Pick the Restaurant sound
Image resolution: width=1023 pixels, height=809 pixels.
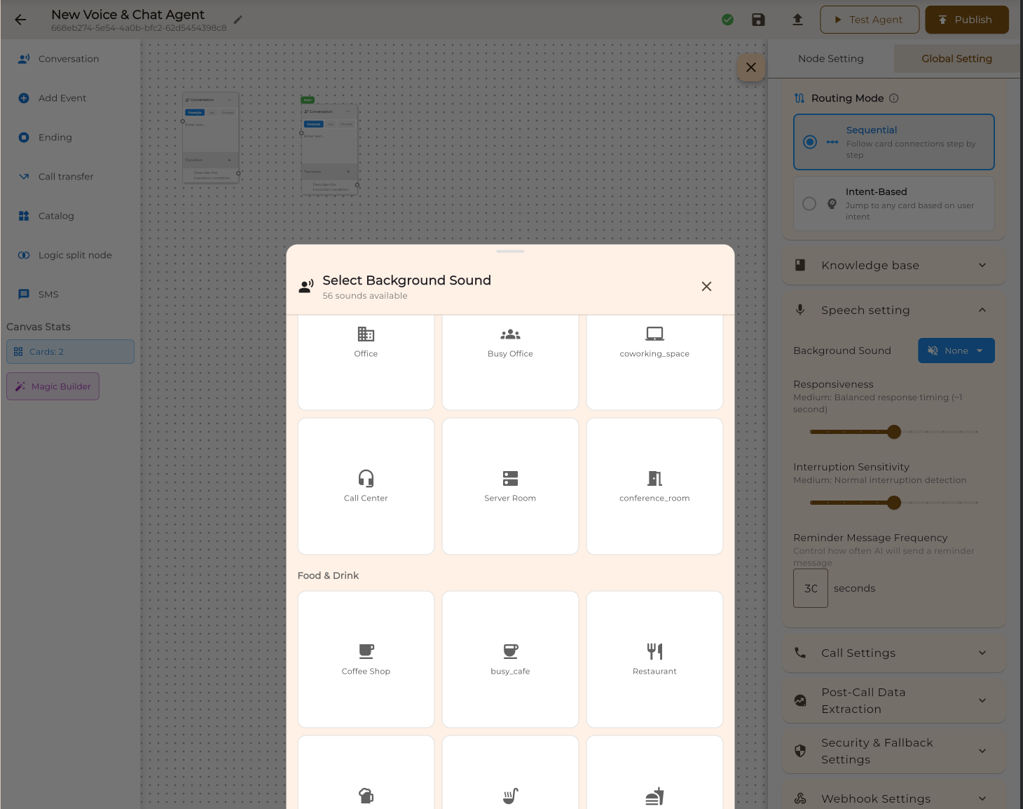[x=654, y=660]
